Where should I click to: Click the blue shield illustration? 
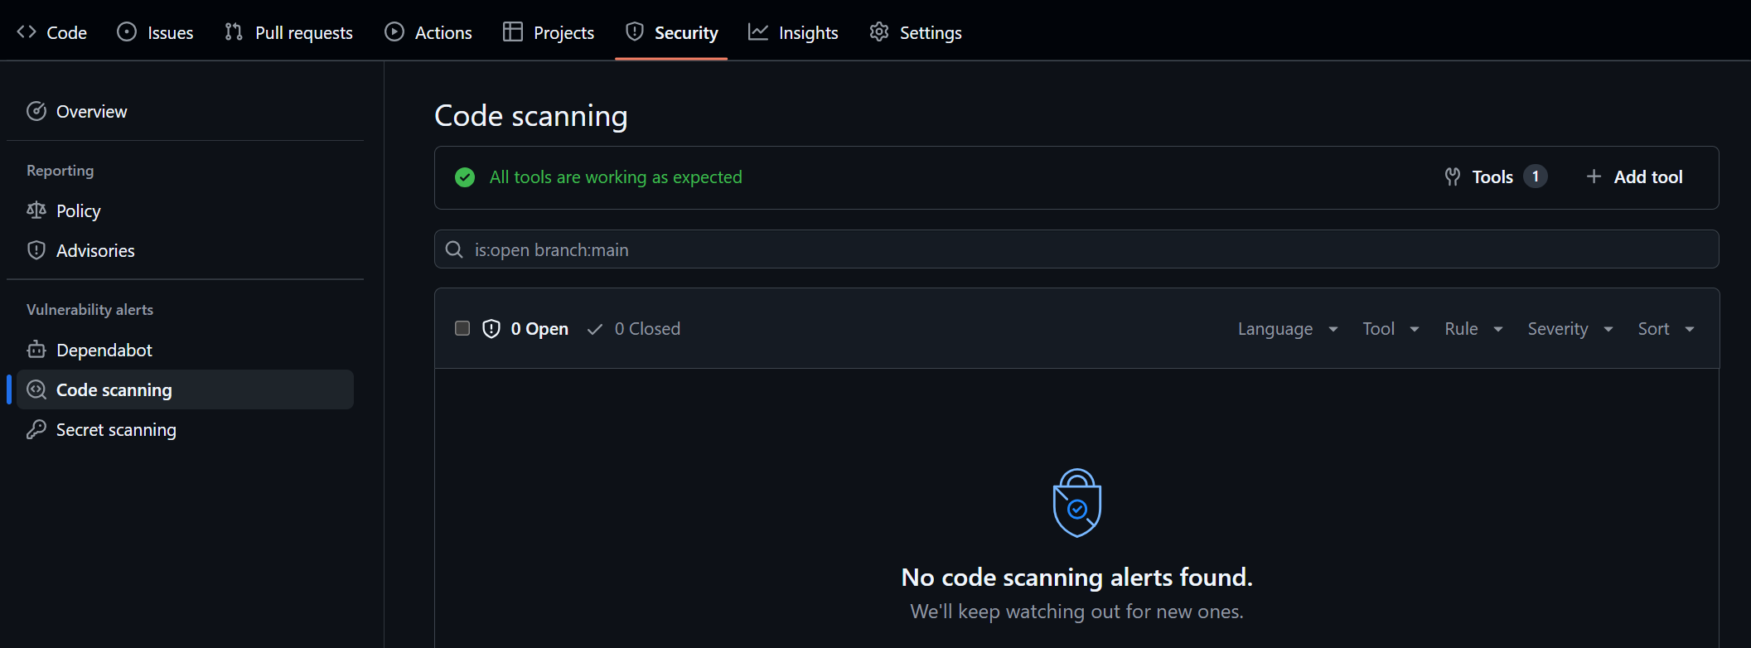click(1076, 503)
